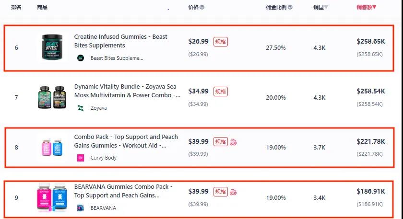Click the Zoyava bundle product thumbnail
Viewport: 403px width, 219px height.
[52, 97]
